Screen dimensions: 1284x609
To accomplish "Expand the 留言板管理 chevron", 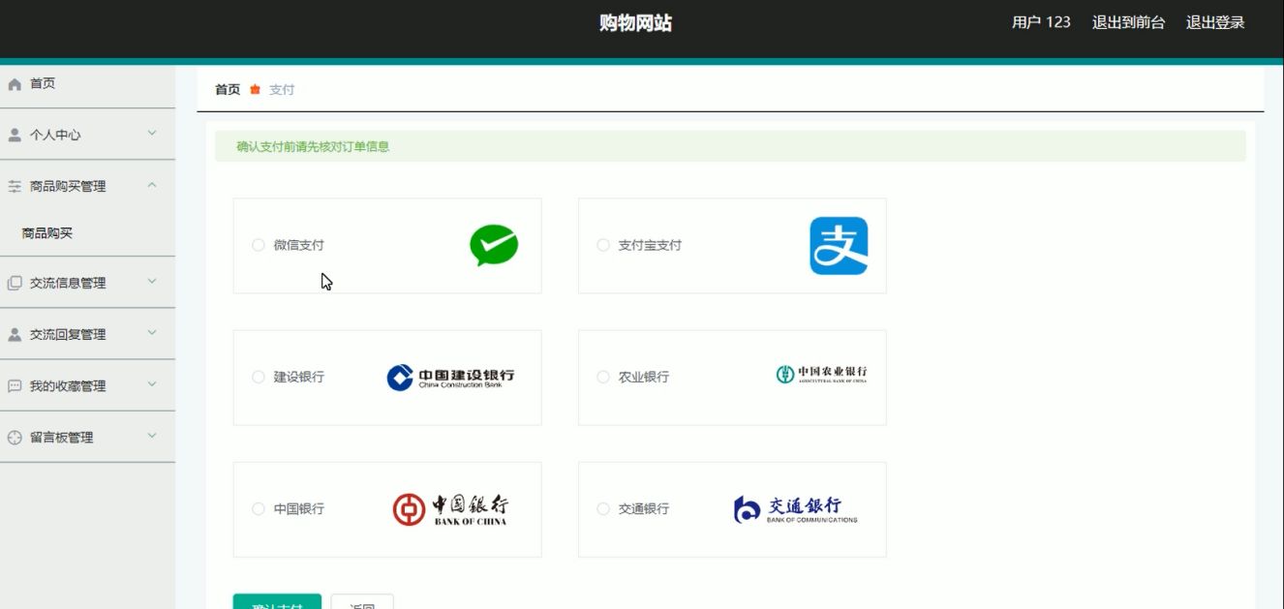I will coord(152,436).
